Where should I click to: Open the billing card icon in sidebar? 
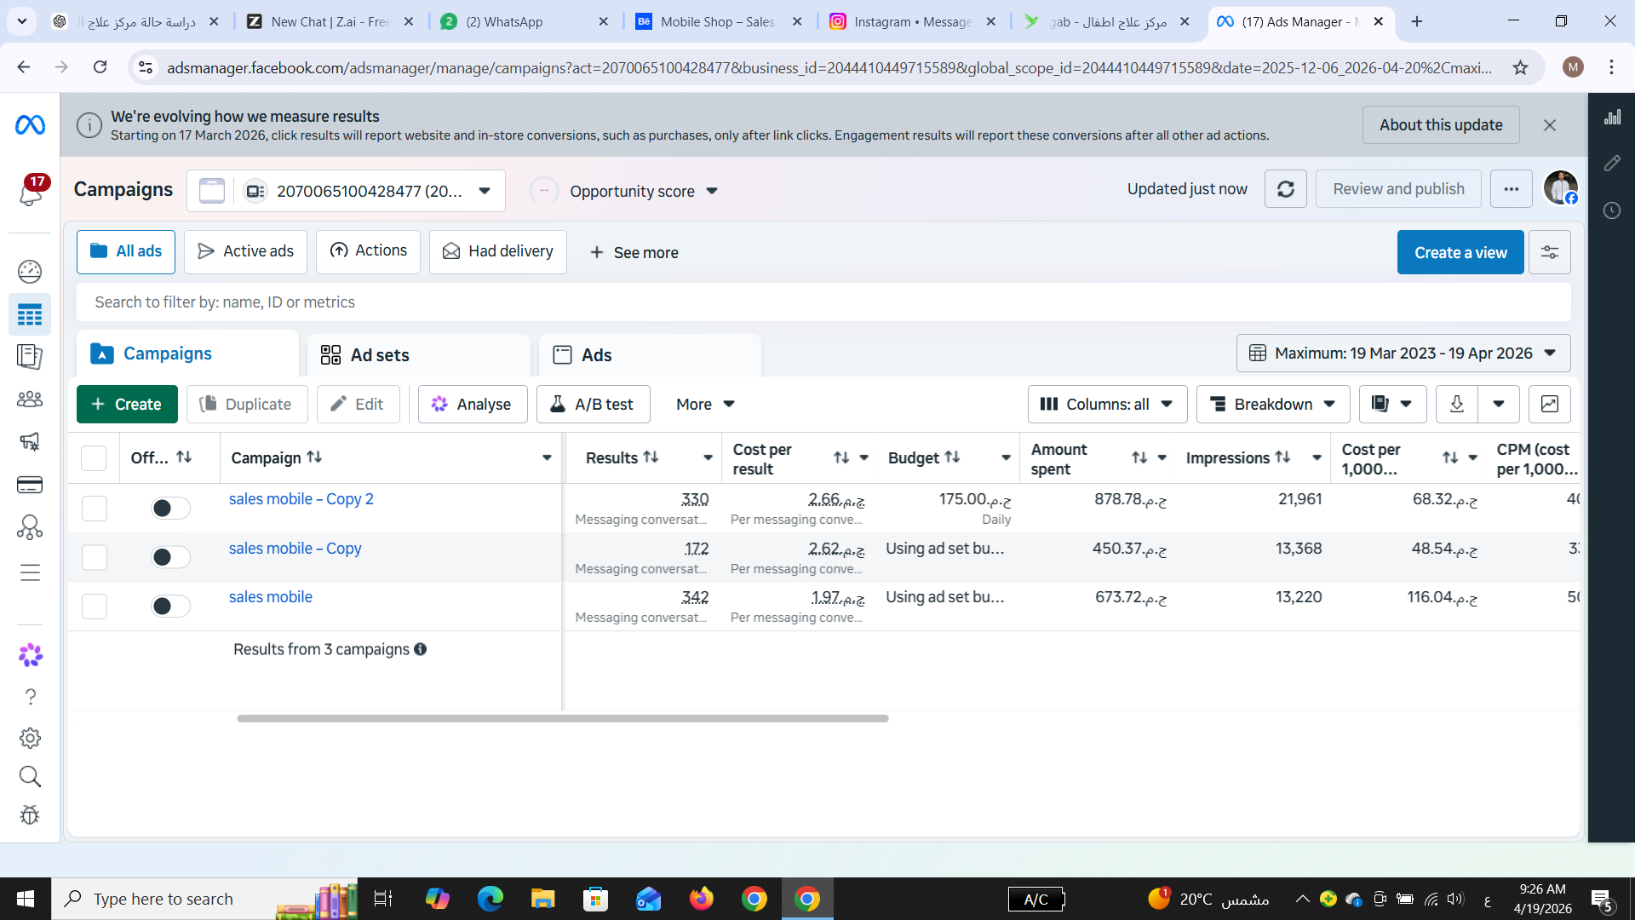click(x=30, y=486)
